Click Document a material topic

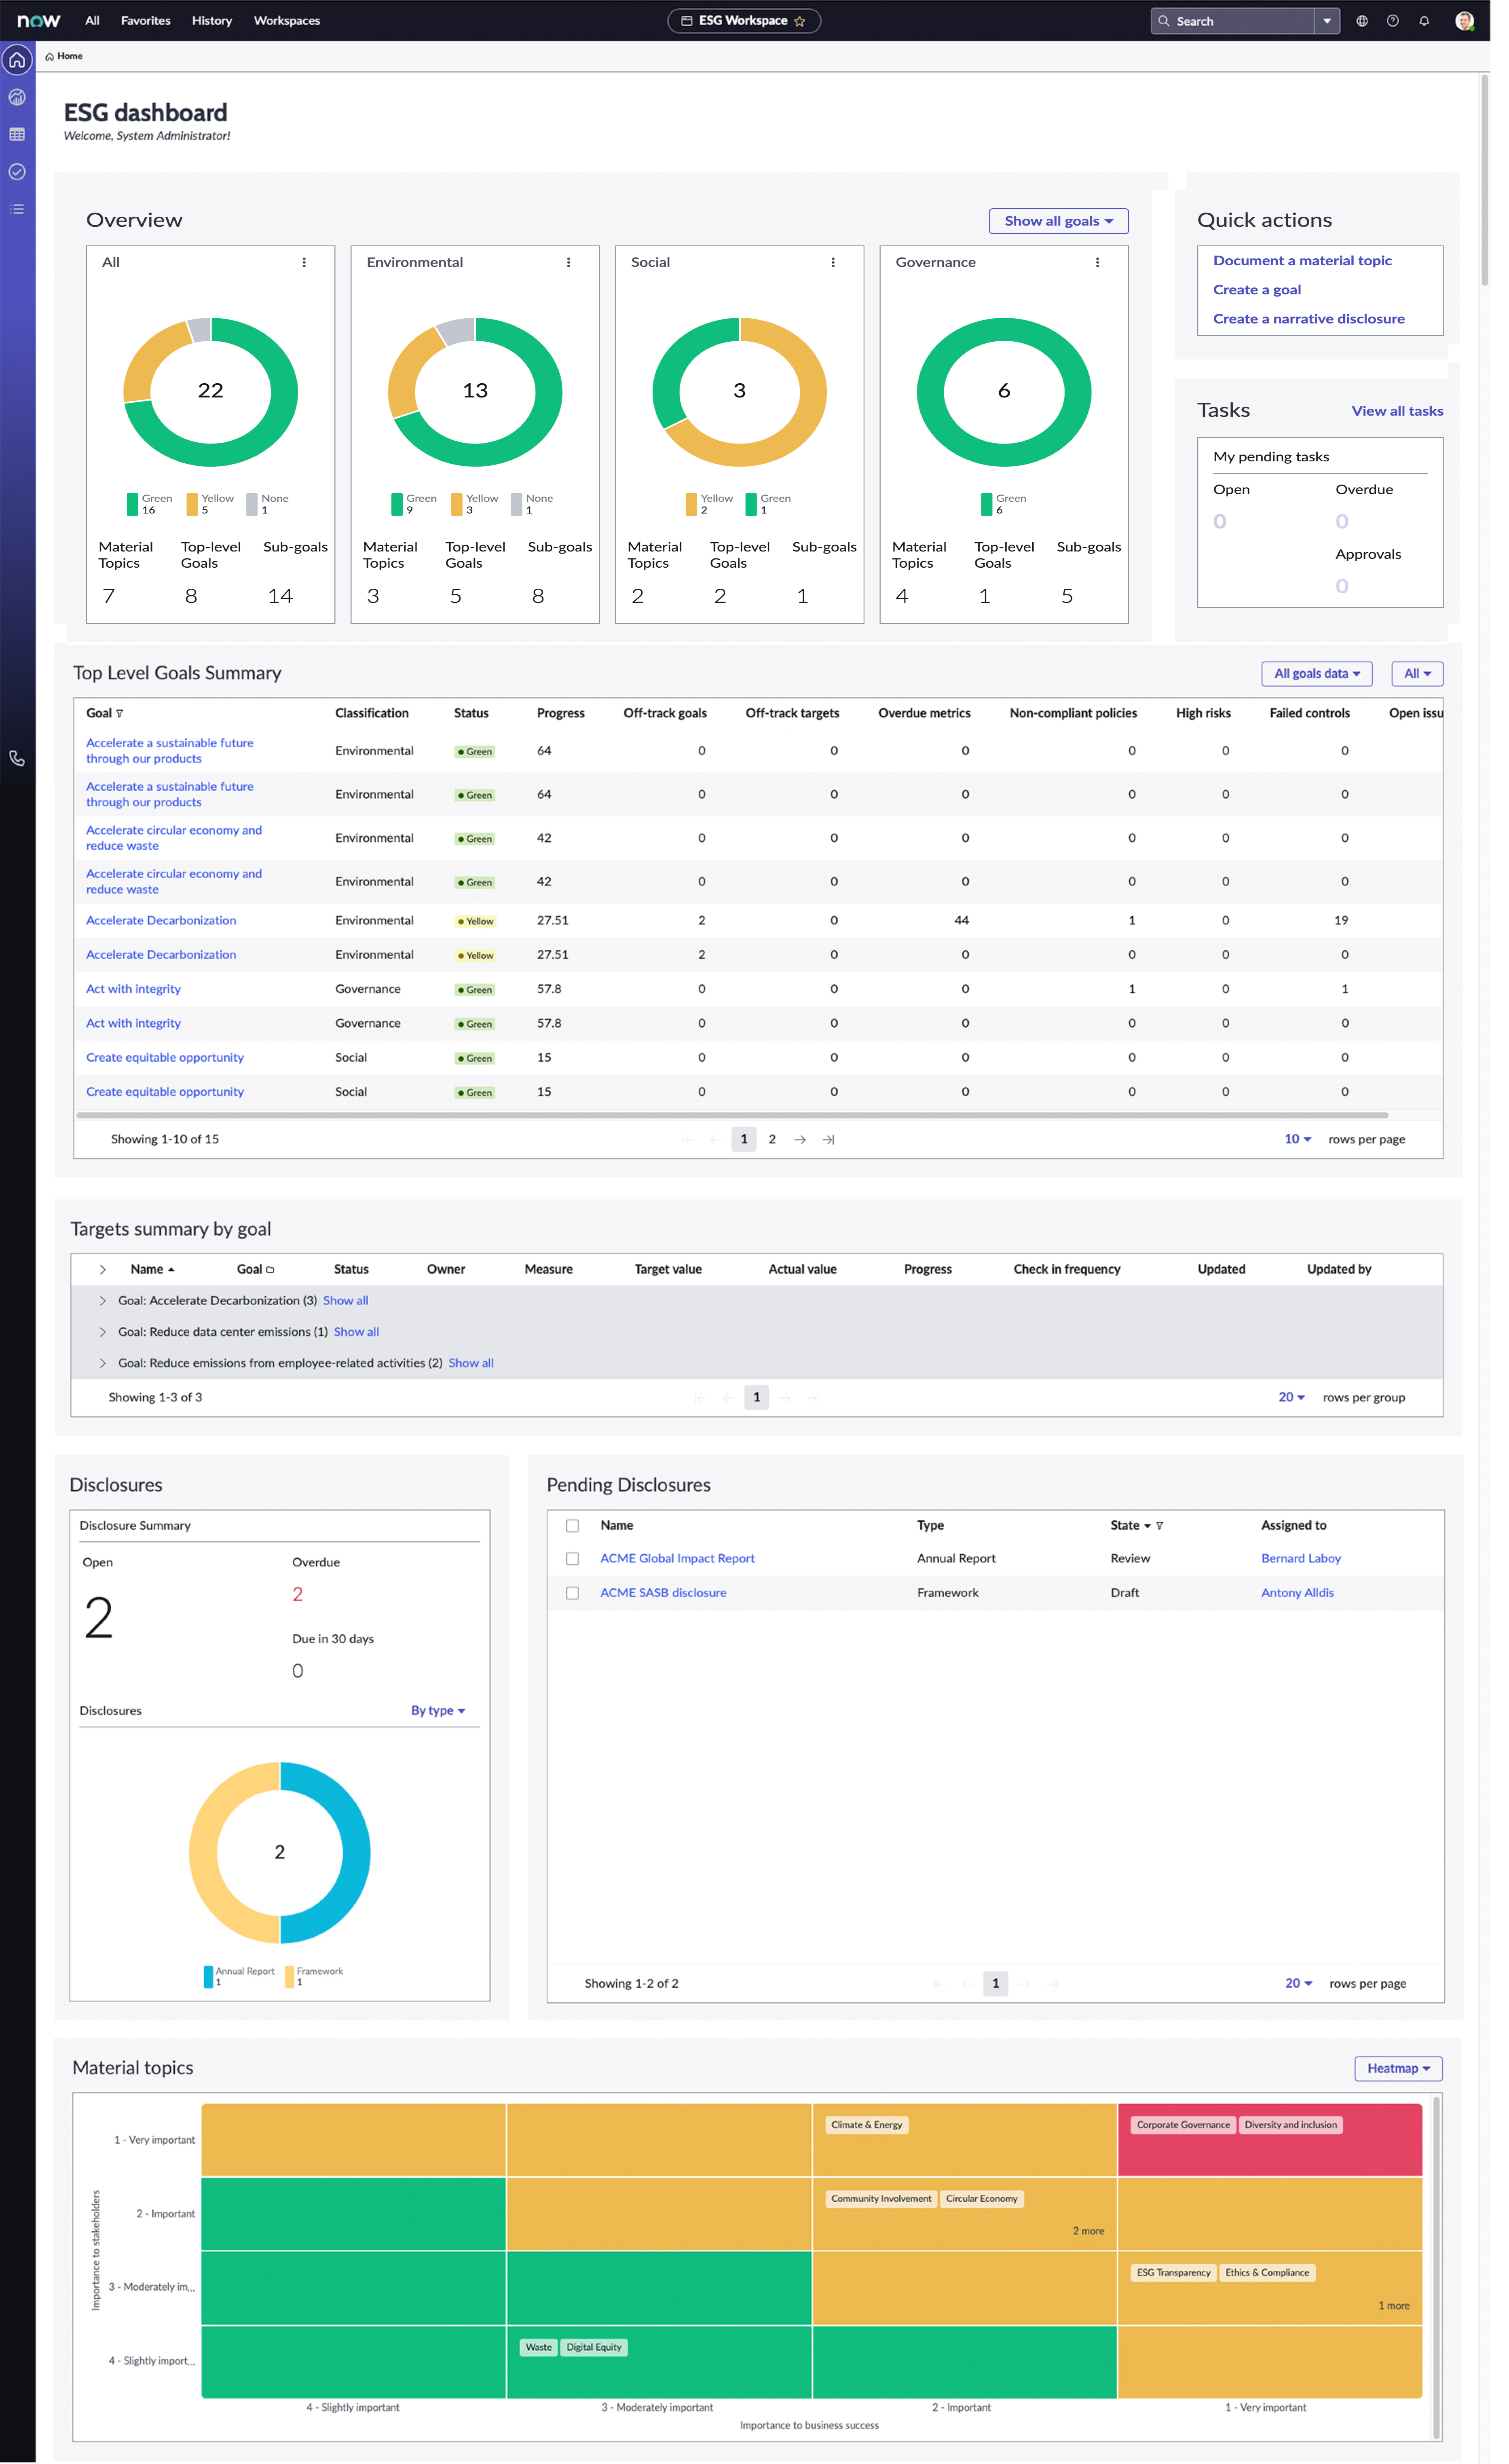pos(1302,261)
